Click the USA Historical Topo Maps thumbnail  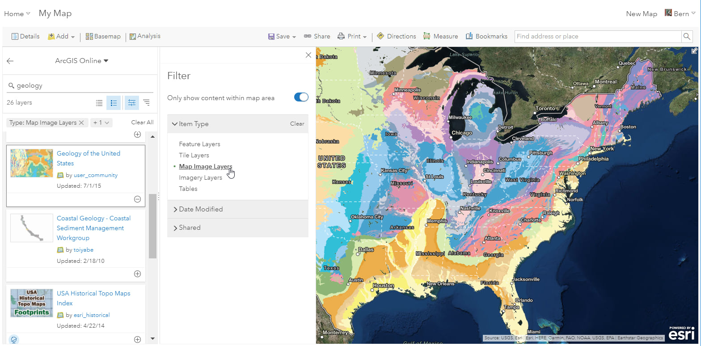click(x=32, y=303)
